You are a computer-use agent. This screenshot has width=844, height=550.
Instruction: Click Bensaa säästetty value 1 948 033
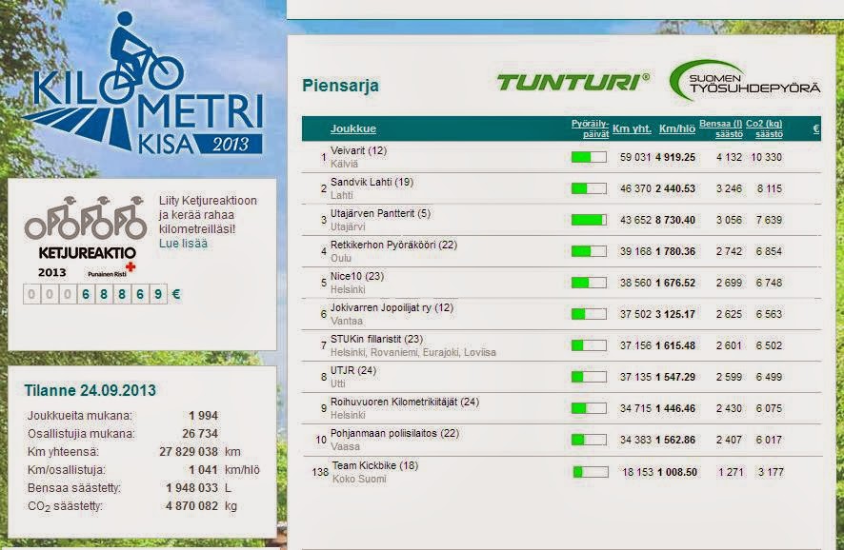tap(191, 487)
